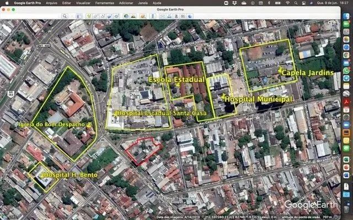The height and width of the screenshot is (220, 353).
Task: Toggle the sidebar panel visibility button
Action: tap(79, 16)
